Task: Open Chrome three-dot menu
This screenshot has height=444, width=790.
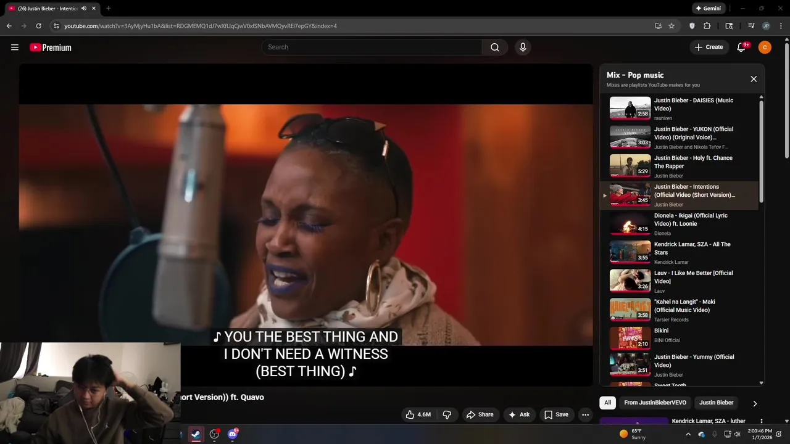Action: 781,26
